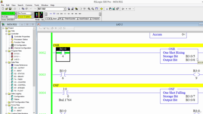The height and width of the screenshot is (114, 203).
Task: Click the Zoom In magnifier icon
Action: 89,9
